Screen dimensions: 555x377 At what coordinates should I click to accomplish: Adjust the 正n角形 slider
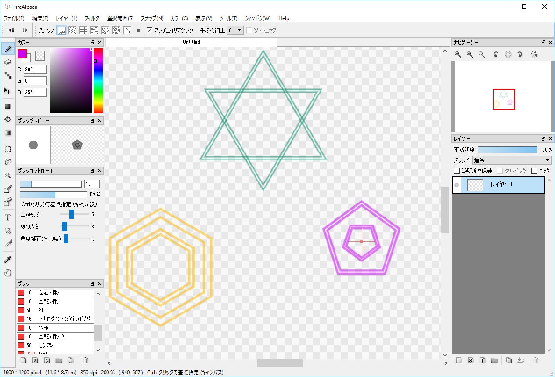72,214
